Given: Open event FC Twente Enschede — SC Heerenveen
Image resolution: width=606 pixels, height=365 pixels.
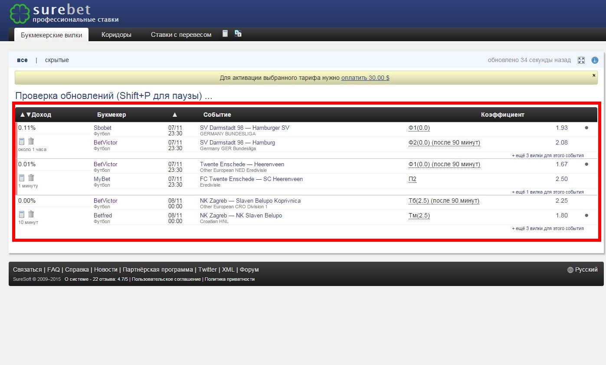Looking at the screenshot, I should [251, 179].
